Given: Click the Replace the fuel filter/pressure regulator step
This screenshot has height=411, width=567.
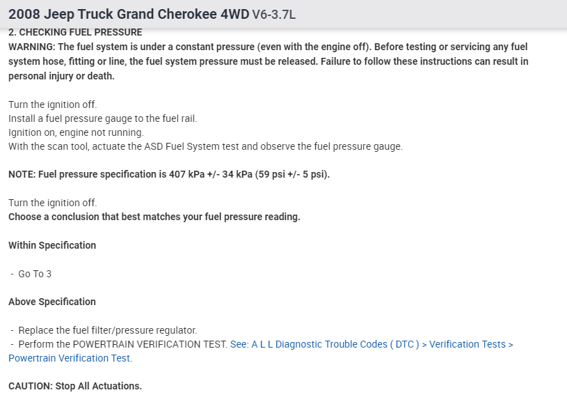Looking at the screenshot, I should point(108,330).
